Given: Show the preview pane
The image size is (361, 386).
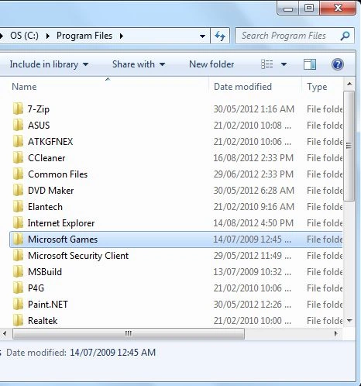Looking at the screenshot, I should 310,64.
